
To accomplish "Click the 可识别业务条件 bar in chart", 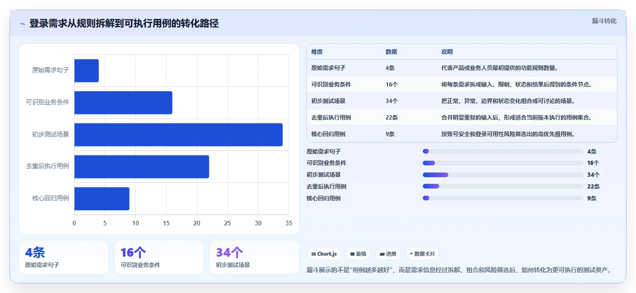I will click(x=123, y=103).
